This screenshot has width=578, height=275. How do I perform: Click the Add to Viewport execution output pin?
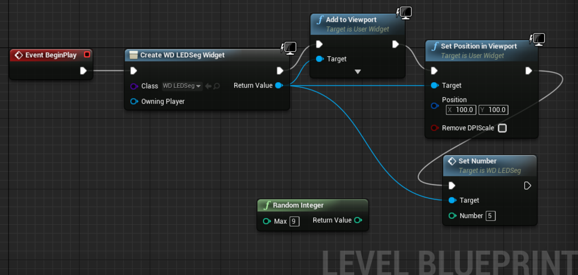pyautogui.click(x=396, y=45)
